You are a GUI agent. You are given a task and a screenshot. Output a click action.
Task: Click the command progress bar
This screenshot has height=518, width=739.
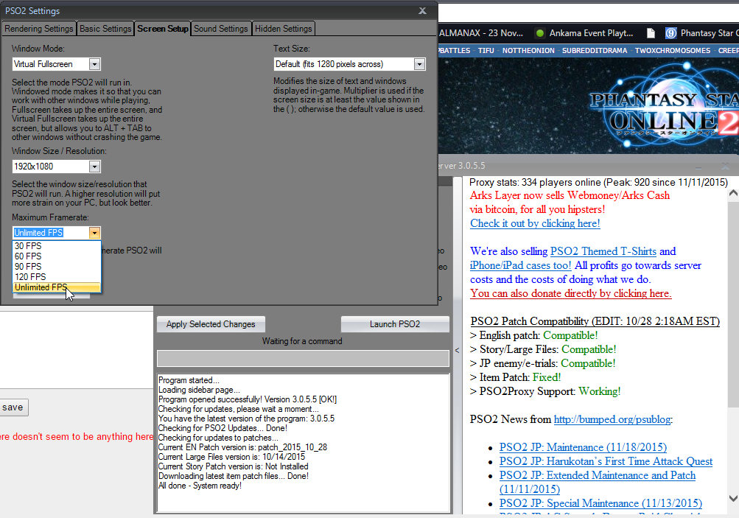point(303,358)
